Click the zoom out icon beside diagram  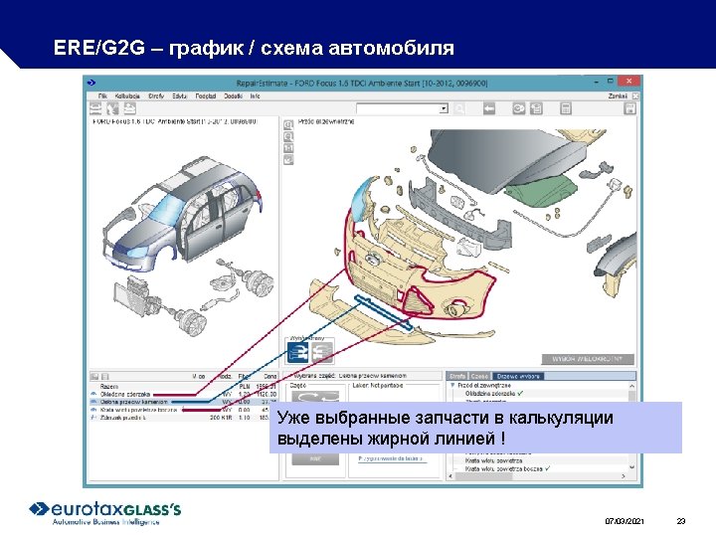[x=288, y=136]
